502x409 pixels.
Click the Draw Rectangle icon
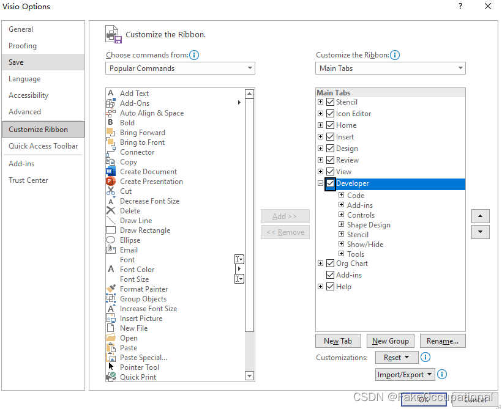pyautogui.click(x=111, y=230)
